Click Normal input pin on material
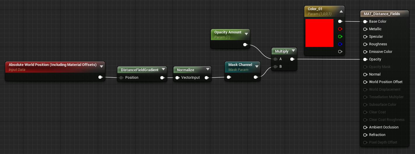Screen dimensions: 415x154 pos(365,74)
